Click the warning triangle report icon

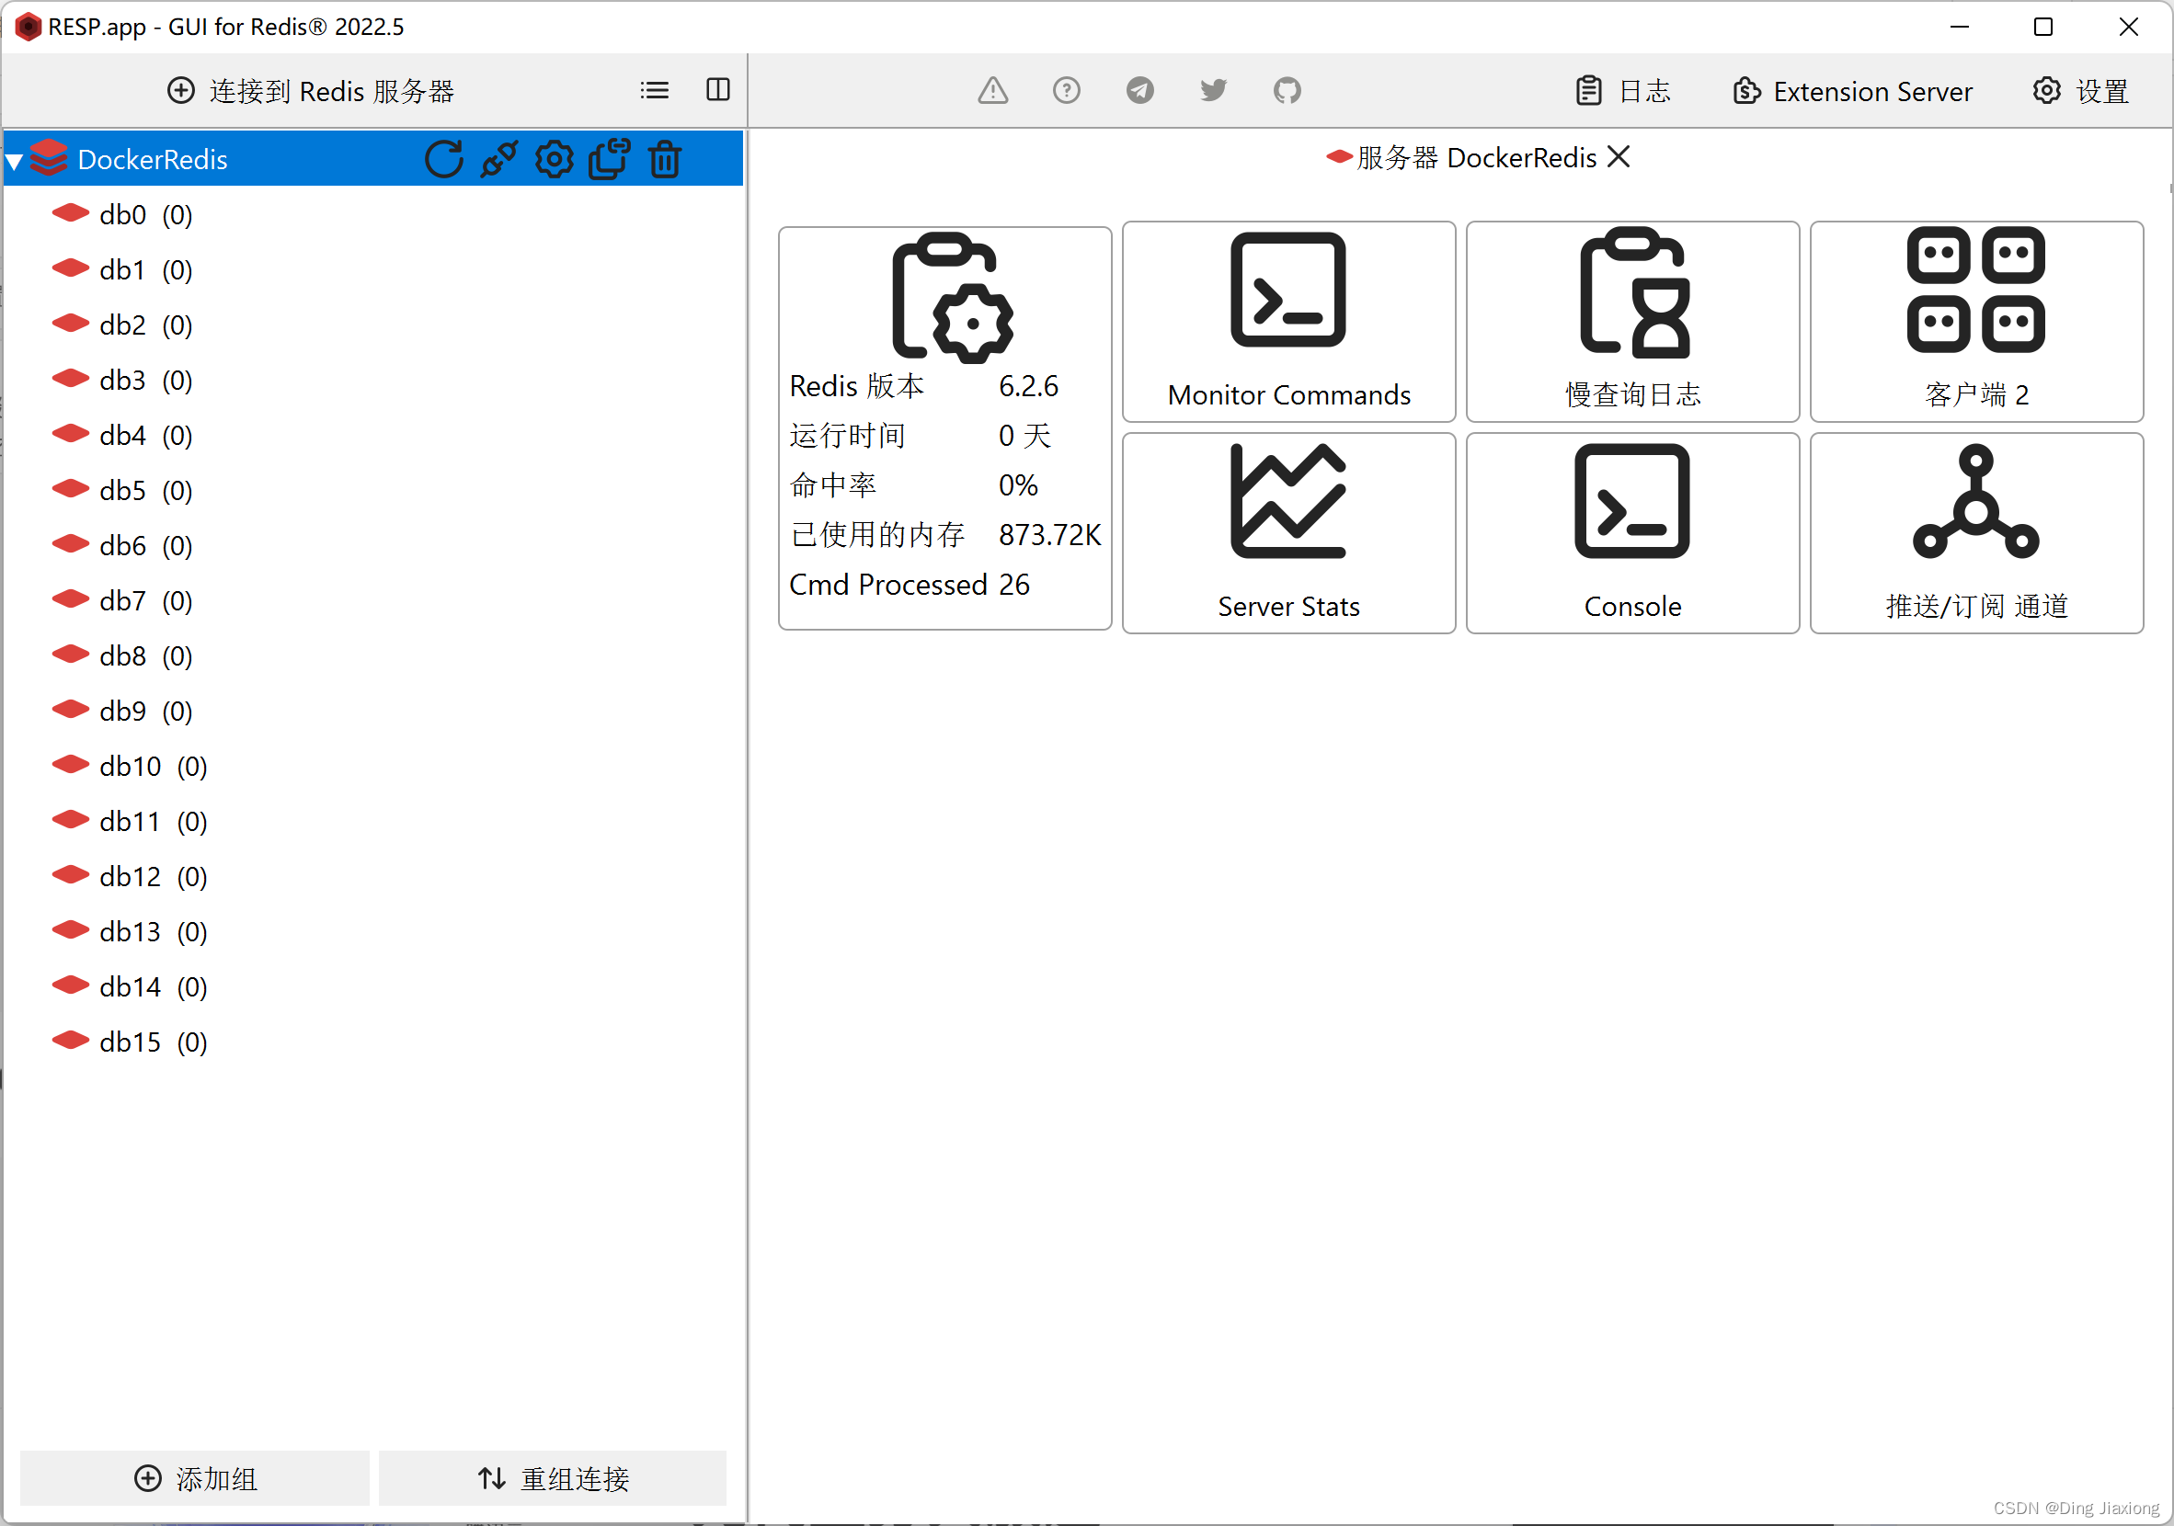(992, 91)
